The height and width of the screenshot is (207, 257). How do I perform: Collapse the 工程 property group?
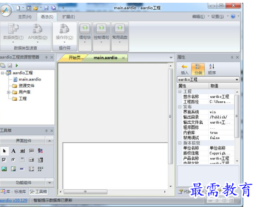point(180,91)
